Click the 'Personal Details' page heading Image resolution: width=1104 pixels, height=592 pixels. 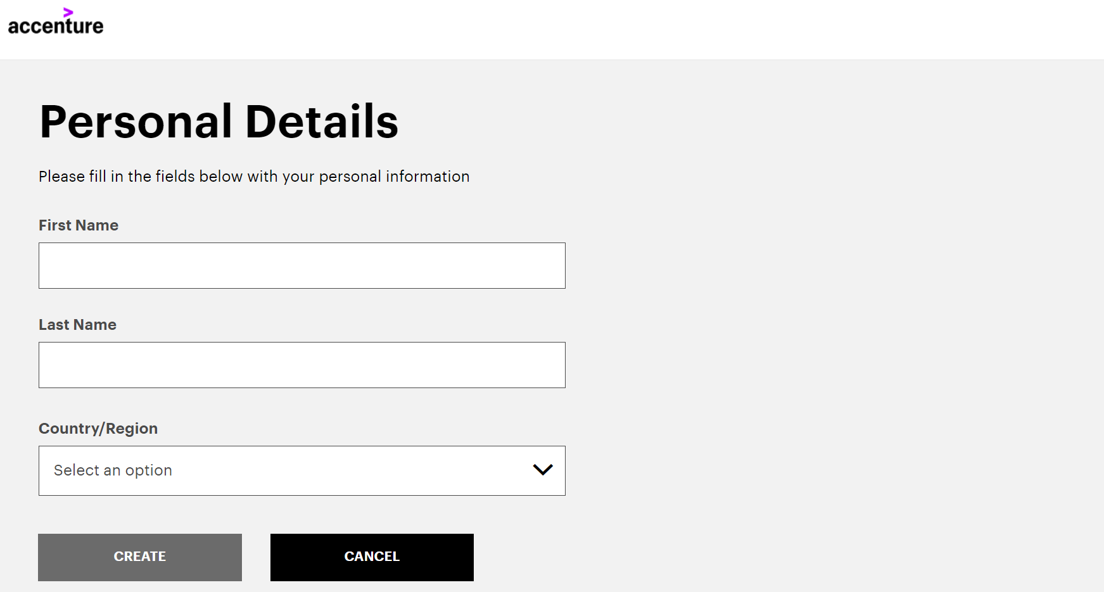[219, 122]
